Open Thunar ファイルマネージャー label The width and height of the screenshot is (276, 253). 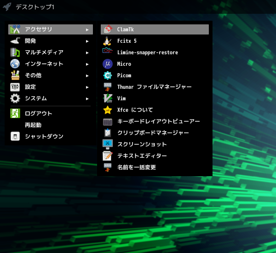(x=155, y=87)
